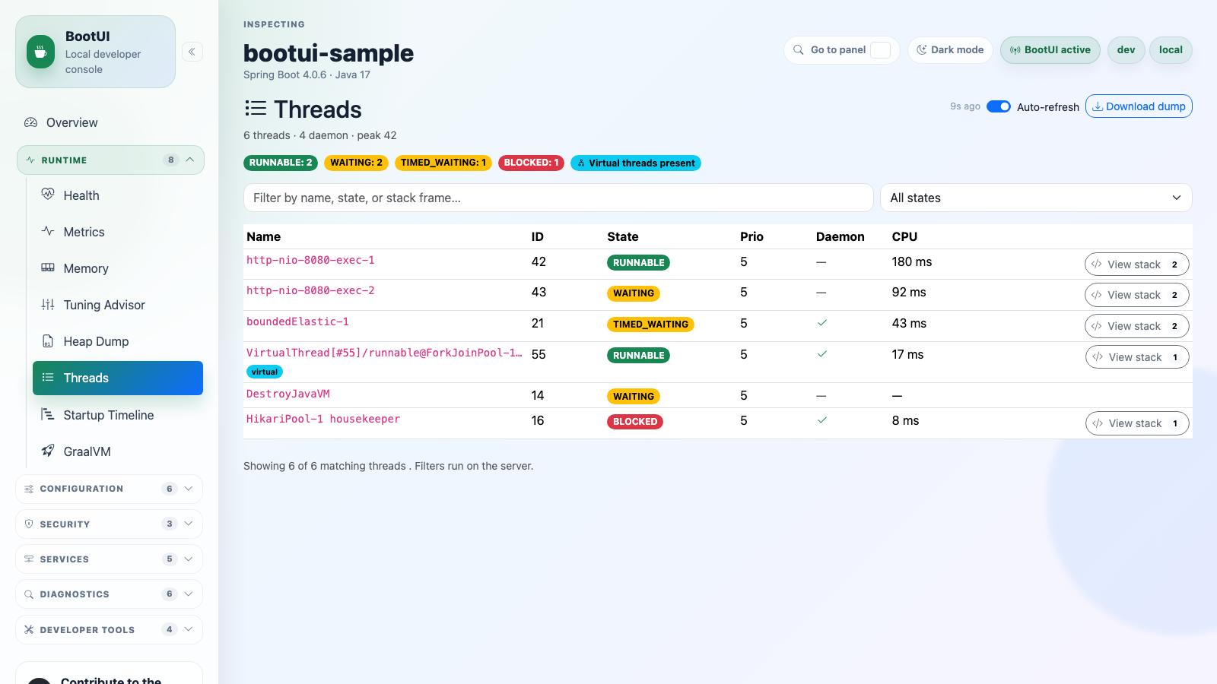Image resolution: width=1217 pixels, height=684 pixels.
Task: Click the moon icon for Dark mode
Action: [x=922, y=49]
